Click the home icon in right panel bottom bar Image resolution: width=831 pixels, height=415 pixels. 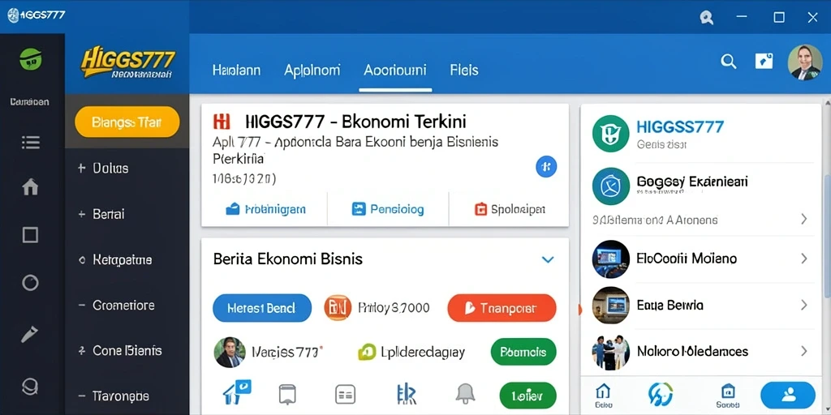pyautogui.click(x=603, y=396)
